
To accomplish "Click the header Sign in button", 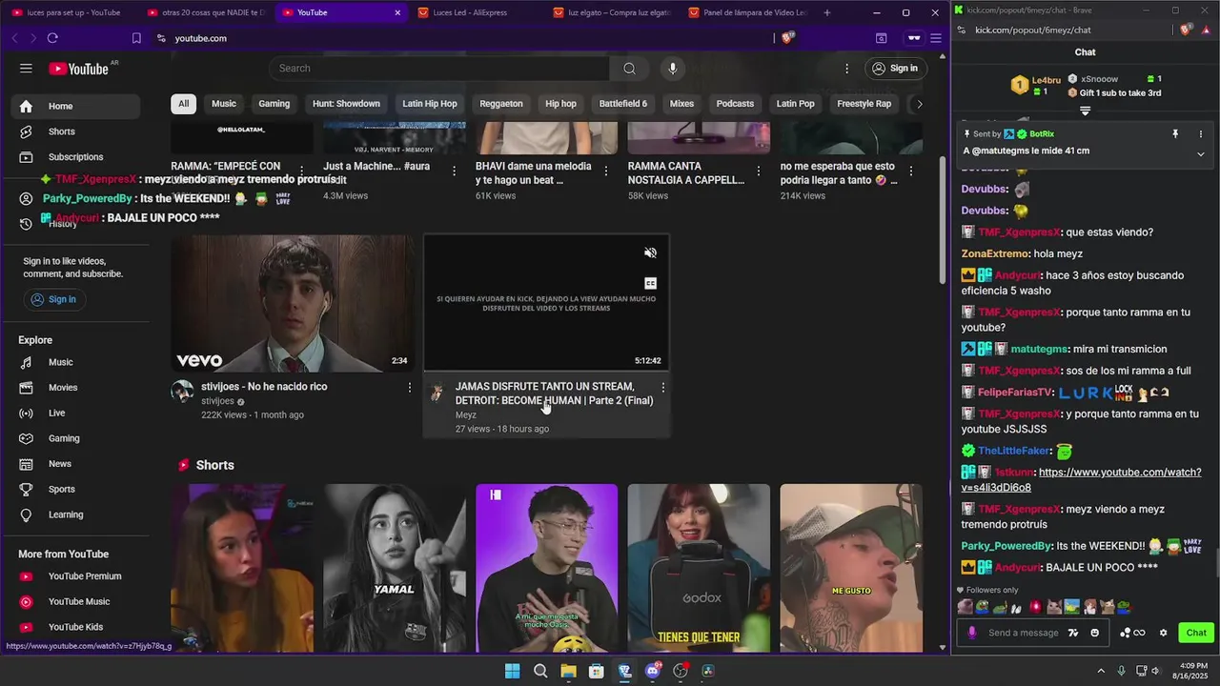I will coord(894,69).
